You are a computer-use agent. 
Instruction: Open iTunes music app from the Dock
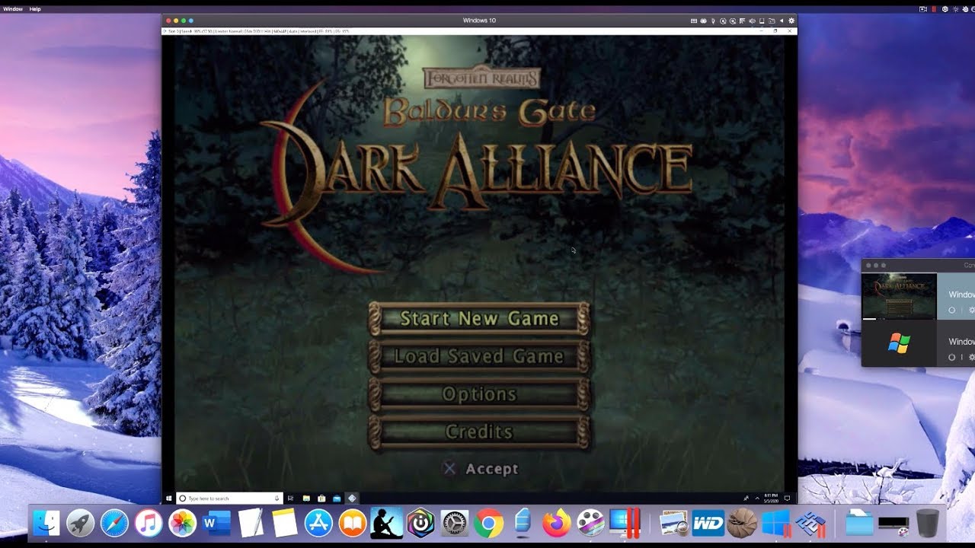[149, 523]
